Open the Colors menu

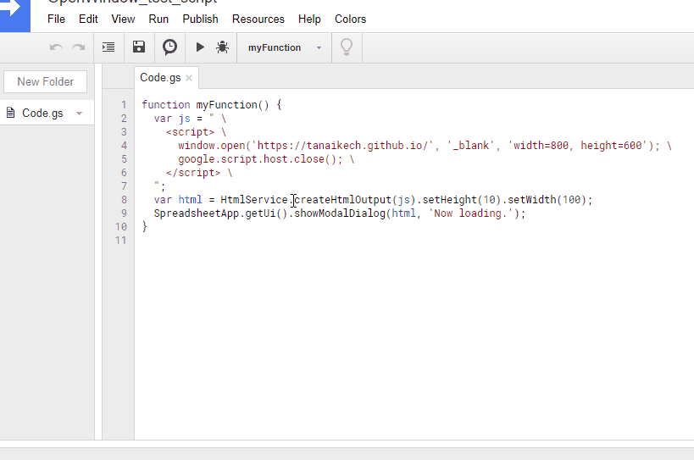tap(350, 19)
